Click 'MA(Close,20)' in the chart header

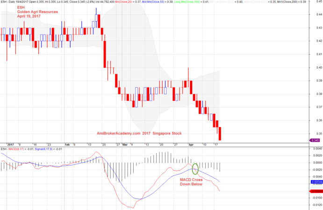tap(123, 2)
